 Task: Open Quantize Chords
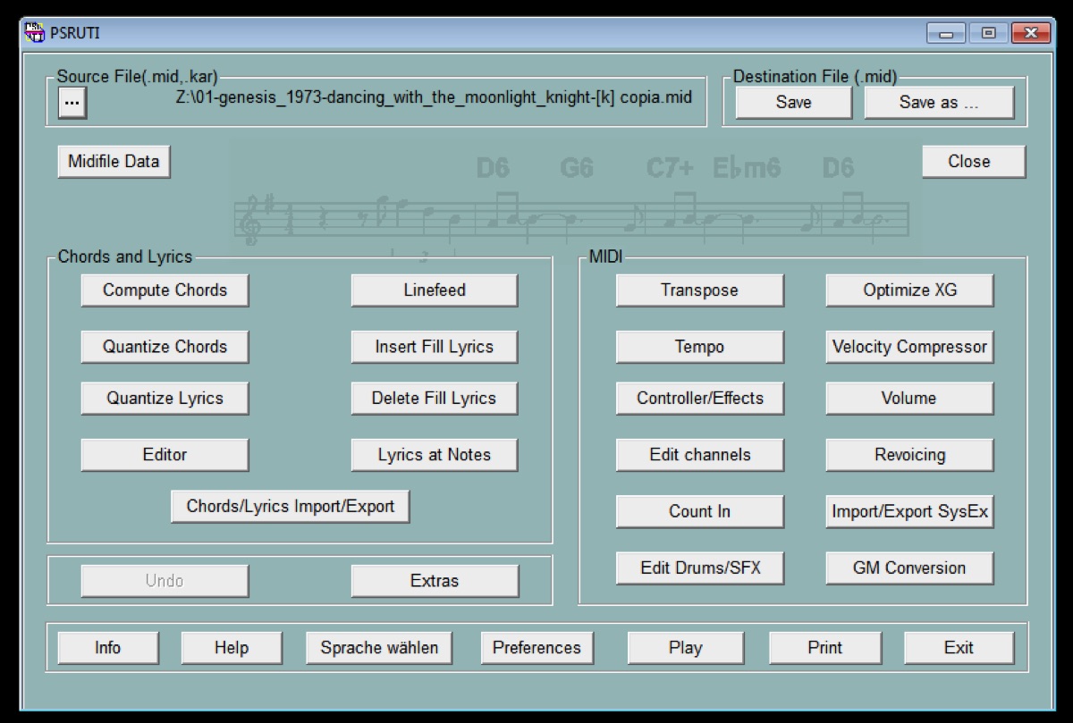click(x=165, y=347)
